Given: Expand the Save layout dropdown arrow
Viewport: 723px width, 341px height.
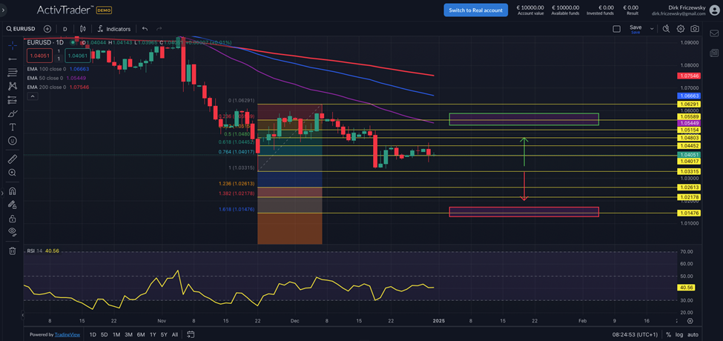Looking at the screenshot, I should coord(652,29).
